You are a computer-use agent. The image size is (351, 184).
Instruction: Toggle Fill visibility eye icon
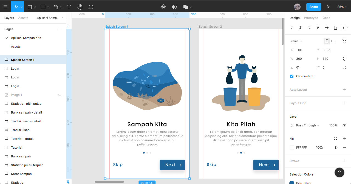pos(335,148)
